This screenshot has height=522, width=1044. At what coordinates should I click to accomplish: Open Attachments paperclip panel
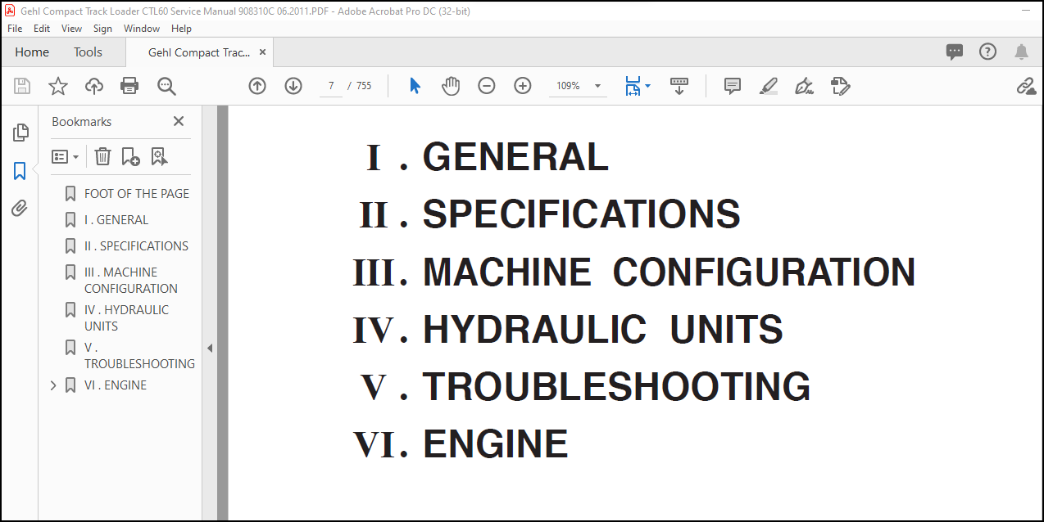coord(20,209)
